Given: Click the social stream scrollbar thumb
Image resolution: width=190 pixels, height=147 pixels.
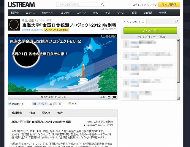Looking at the screenshot, I should pyautogui.click(x=178, y=62).
